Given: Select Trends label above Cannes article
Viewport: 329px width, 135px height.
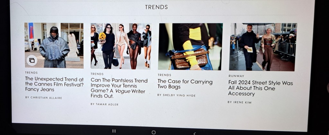Looking at the screenshot, I should [31, 72].
